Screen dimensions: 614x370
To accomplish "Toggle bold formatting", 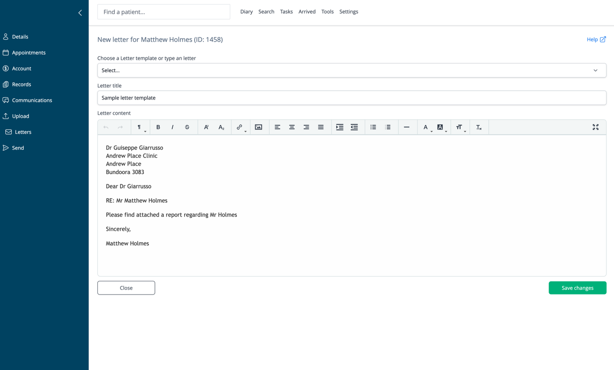I will coord(158,127).
